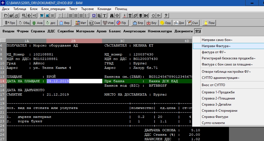264x141 pixels.
Task: Click the Sigma sum toolbar icon
Action: coord(60,16)
